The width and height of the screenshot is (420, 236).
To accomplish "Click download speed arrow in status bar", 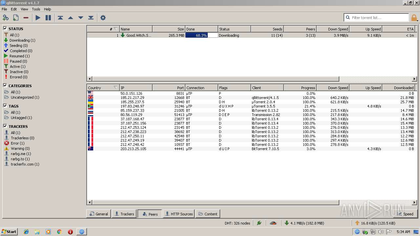I will click(x=286, y=223).
